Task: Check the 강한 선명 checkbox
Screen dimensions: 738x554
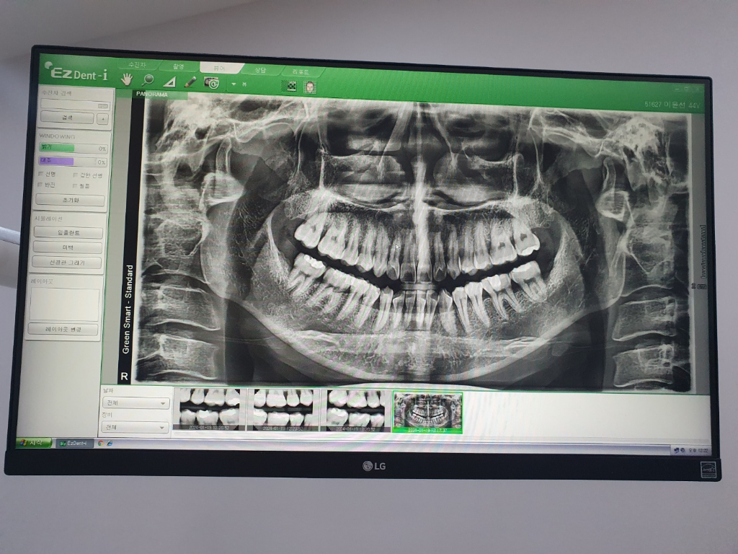Action: [x=76, y=175]
